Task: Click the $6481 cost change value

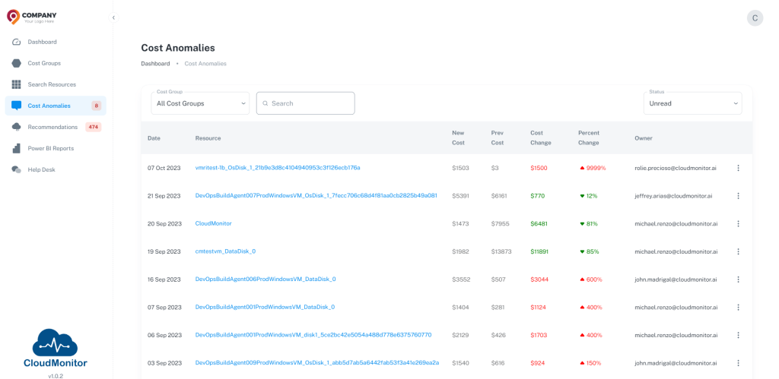Action: 539,224
